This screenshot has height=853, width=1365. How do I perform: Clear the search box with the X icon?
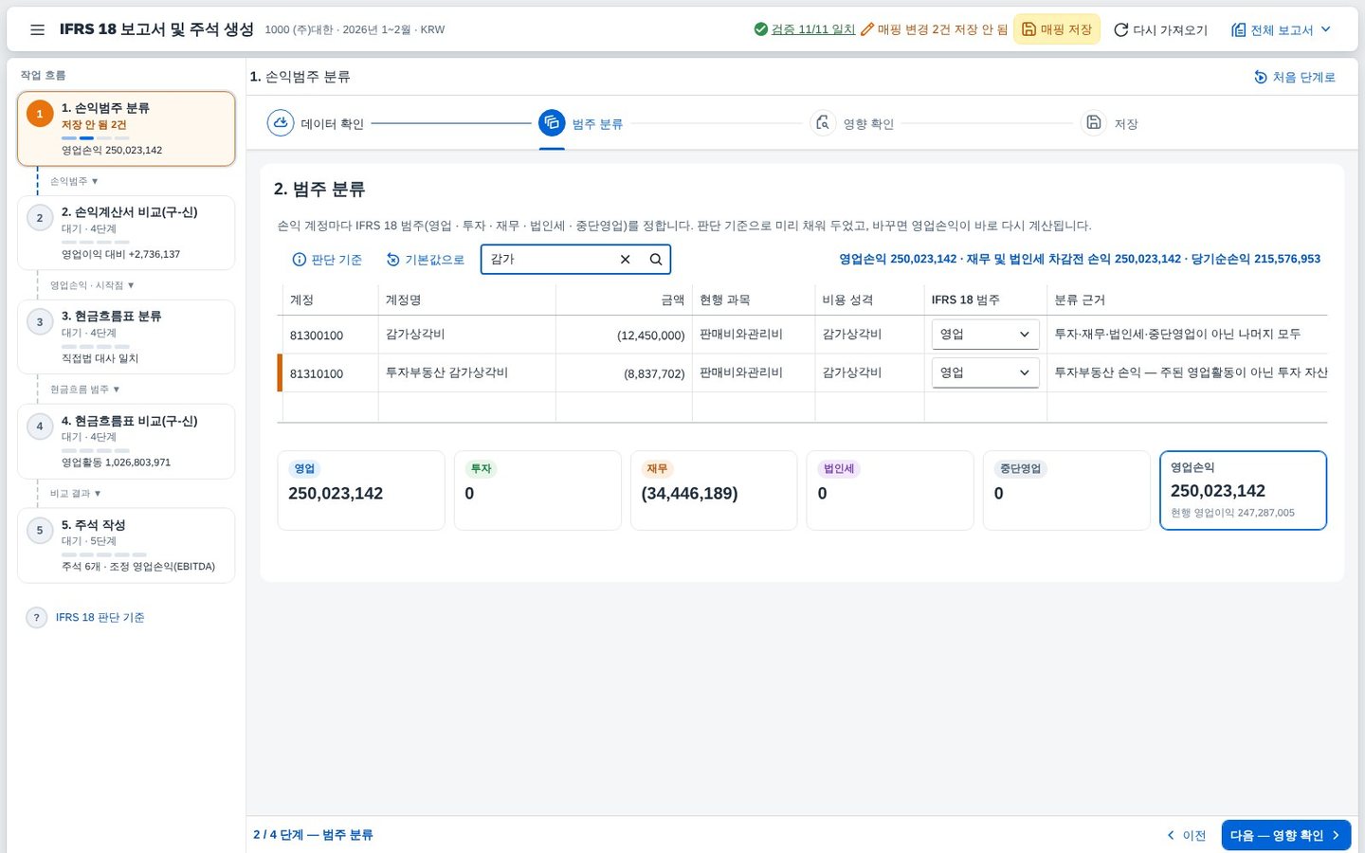point(626,260)
